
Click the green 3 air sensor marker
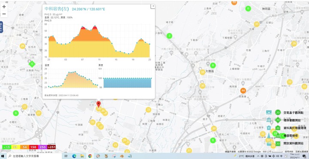click(x=169, y=36)
